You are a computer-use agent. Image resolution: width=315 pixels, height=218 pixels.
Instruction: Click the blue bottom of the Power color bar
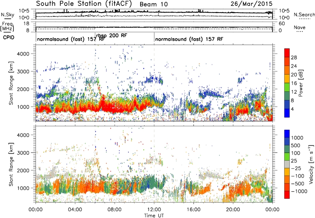click(x=287, y=113)
